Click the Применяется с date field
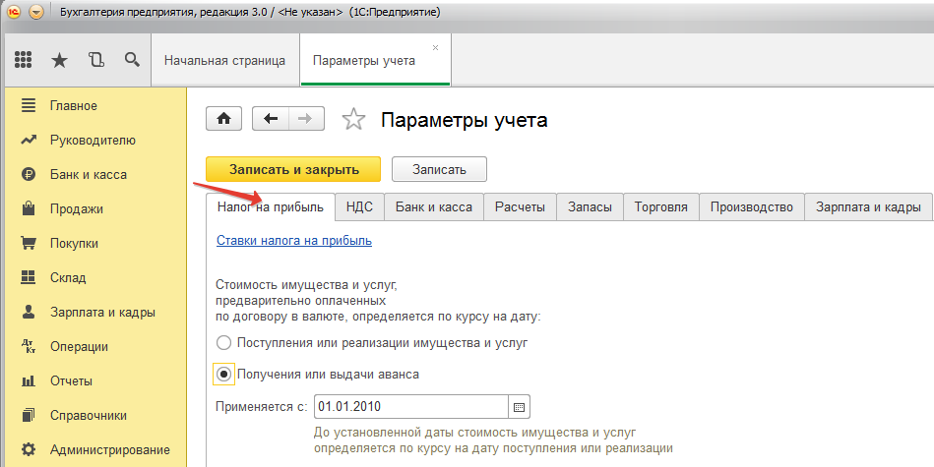This screenshot has width=934, height=467. [x=410, y=406]
